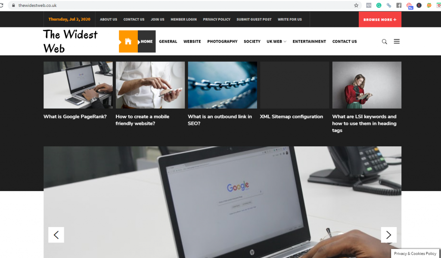Viewport: 441px width, 258px height.
Task: Click blank XML Sitemap thumbnail
Action: tap(295, 85)
